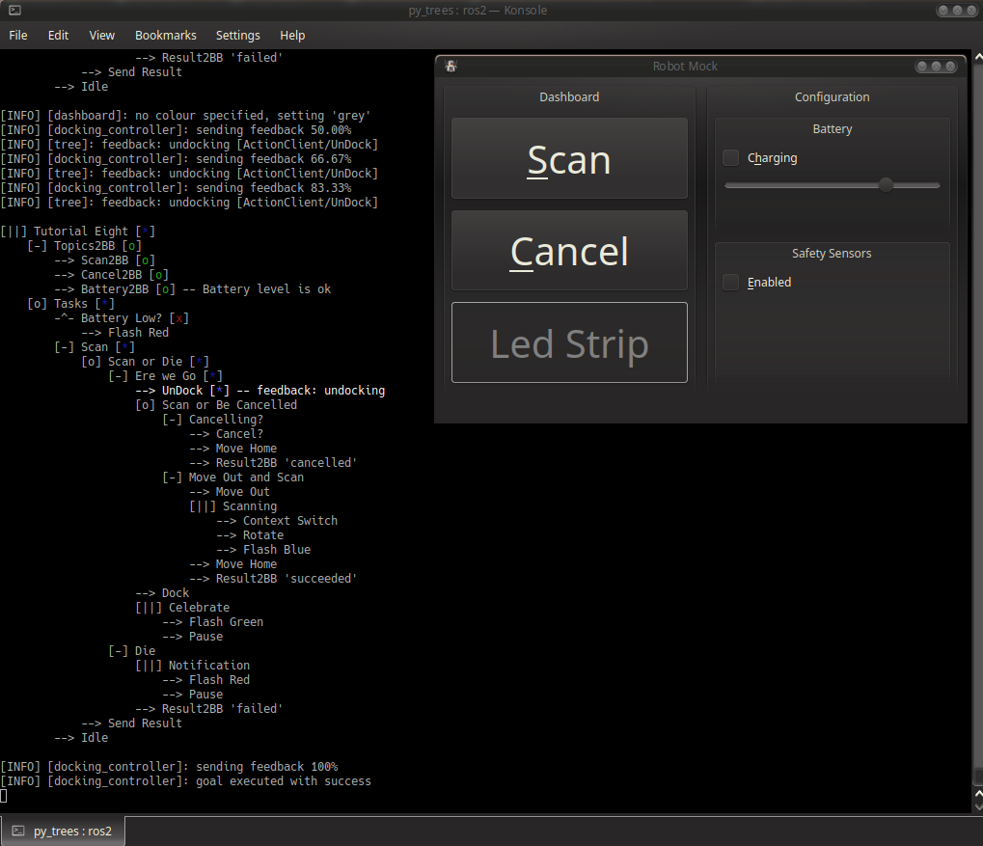Screen dimensions: 983x846
Task: Click the Robot Mock window icon
Action: [451, 66]
